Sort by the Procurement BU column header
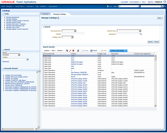Viewport: 167px width, 133px height. pos(57,54)
